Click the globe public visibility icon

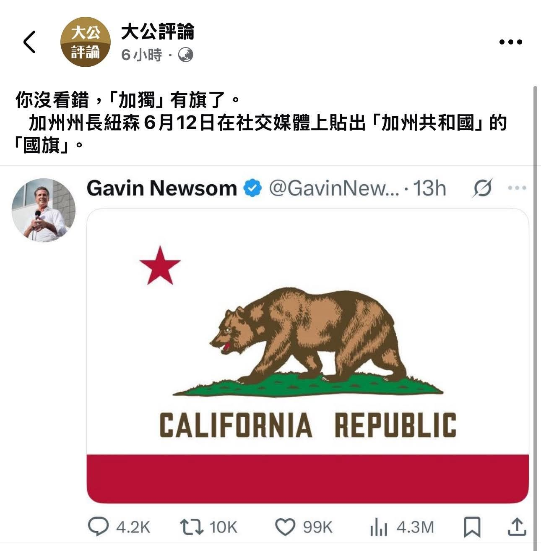(x=186, y=55)
